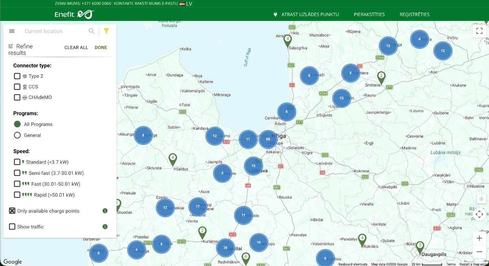The image size is (489, 266).
Task: Open the Tukums cluster marked 12
Action: click(x=214, y=136)
